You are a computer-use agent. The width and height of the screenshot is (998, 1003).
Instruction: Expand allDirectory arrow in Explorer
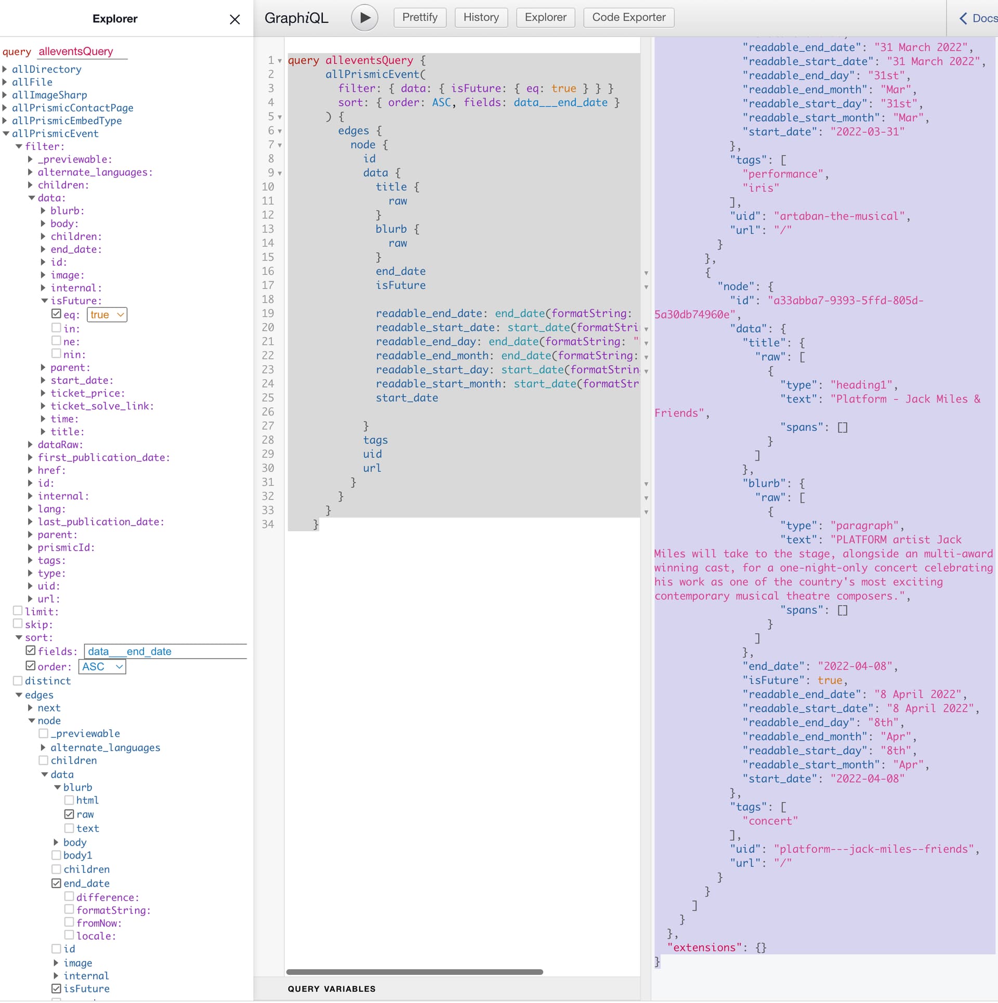pyautogui.click(x=5, y=69)
